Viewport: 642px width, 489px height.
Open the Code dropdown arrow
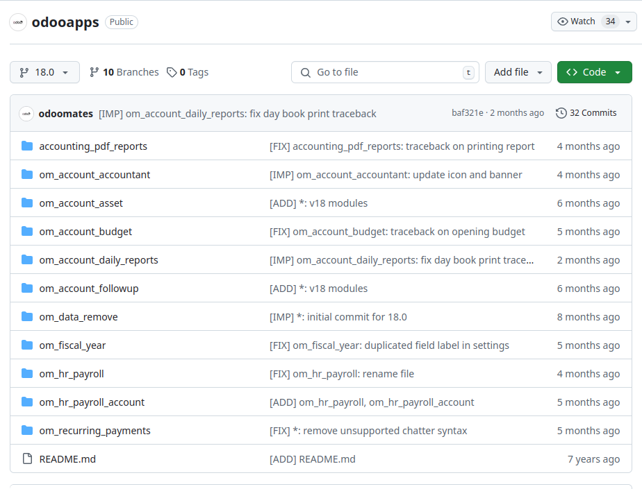(618, 72)
